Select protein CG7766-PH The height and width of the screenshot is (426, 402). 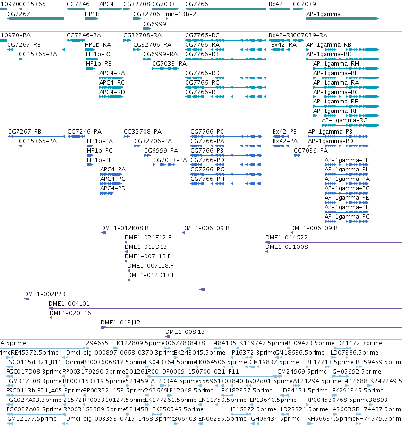click(207, 179)
